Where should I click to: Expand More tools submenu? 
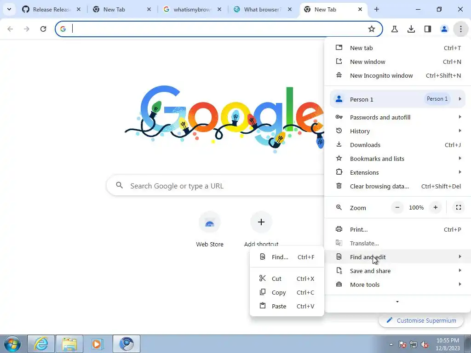click(398, 285)
